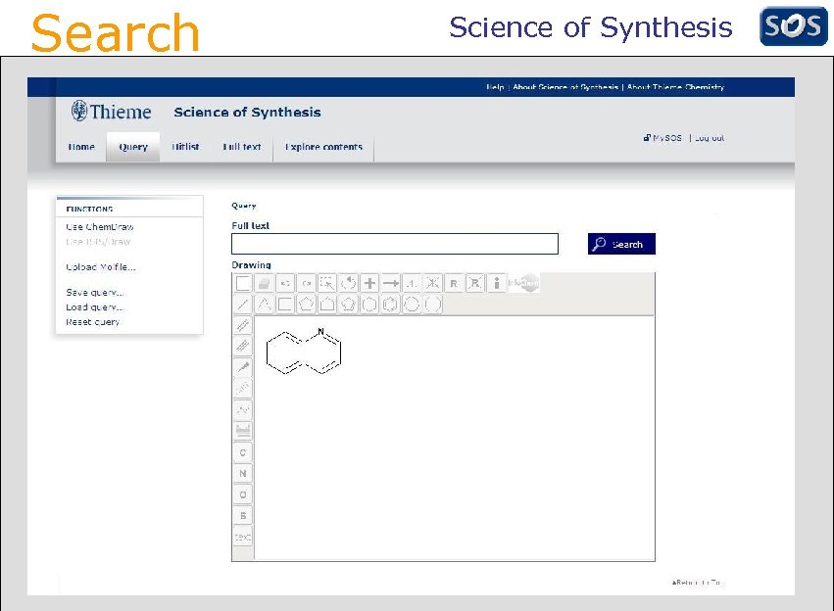The image size is (834, 611).
Task: Click the bracket tool in side toolbar
Action: pyautogui.click(x=242, y=431)
